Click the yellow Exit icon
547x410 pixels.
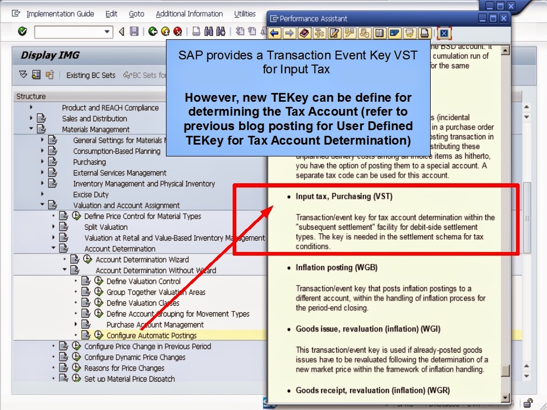[165, 31]
